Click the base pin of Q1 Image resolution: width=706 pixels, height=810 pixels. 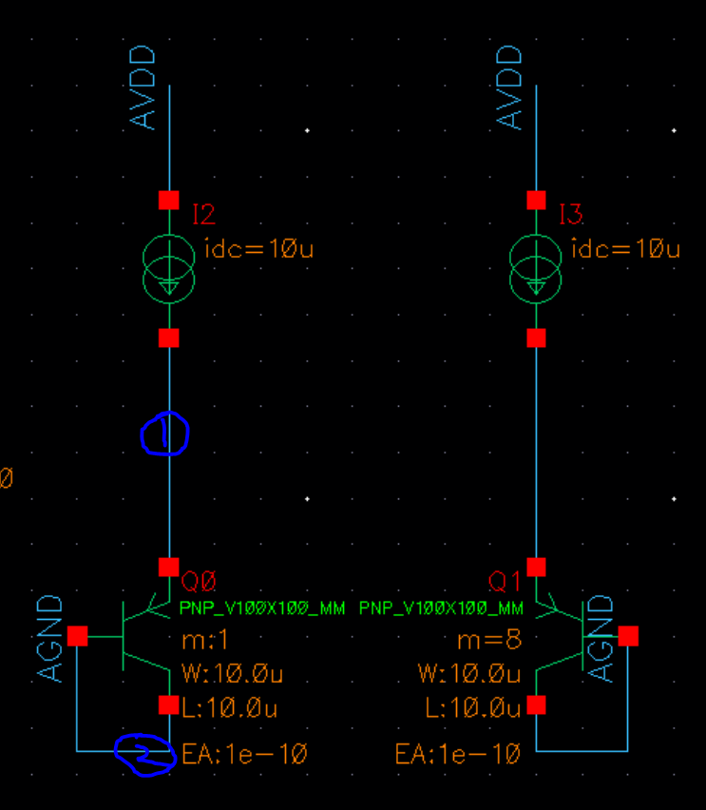click(x=628, y=636)
